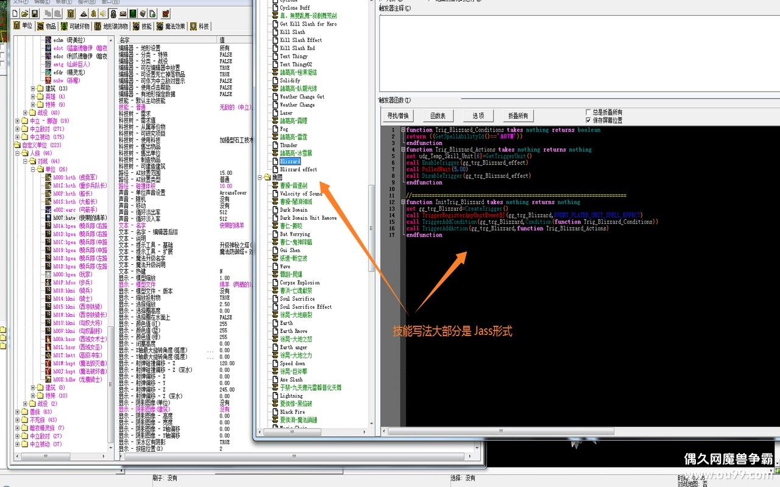The width and height of the screenshot is (780, 487).
Task: Select the Blizzard effect trigger icon
Action: point(275,169)
